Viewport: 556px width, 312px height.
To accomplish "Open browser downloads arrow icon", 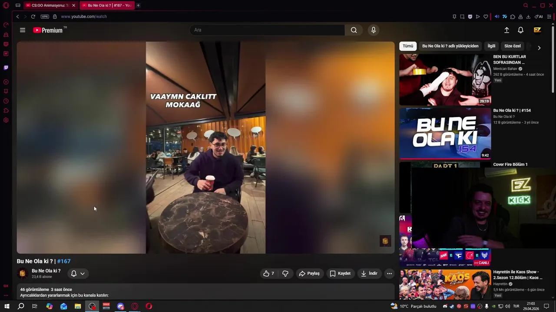I will 528,16.
